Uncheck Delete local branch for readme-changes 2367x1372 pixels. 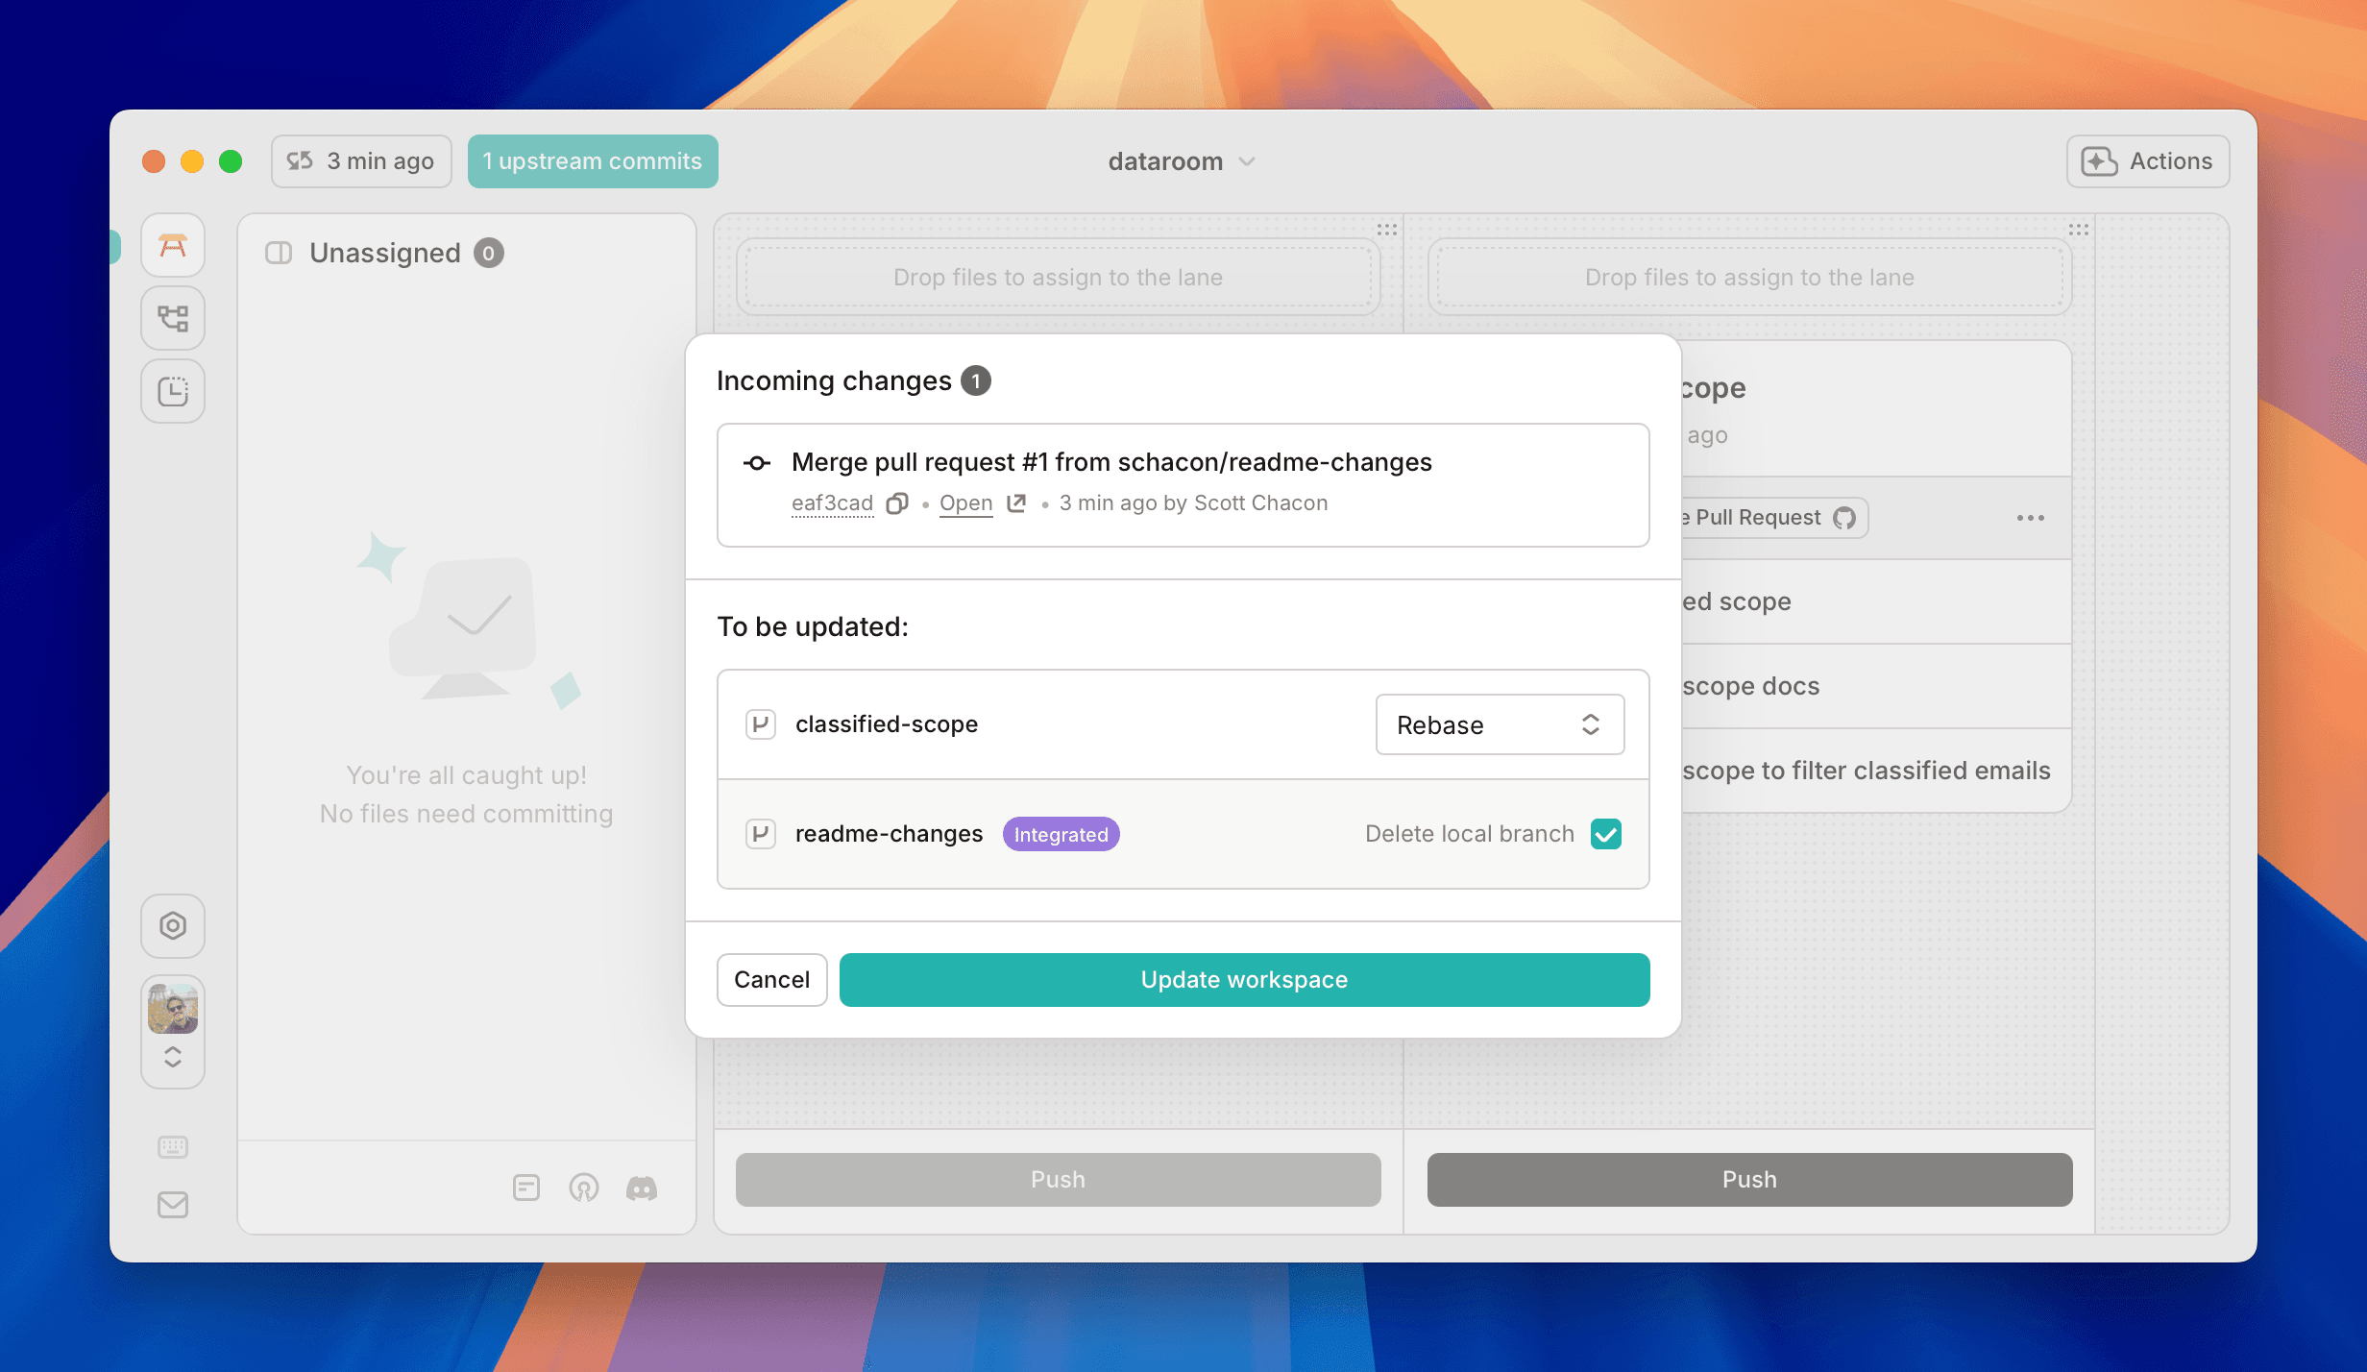pos(1606,834)
